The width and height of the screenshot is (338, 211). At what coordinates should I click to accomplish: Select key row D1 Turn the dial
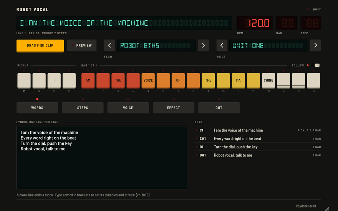click(258, 147)
